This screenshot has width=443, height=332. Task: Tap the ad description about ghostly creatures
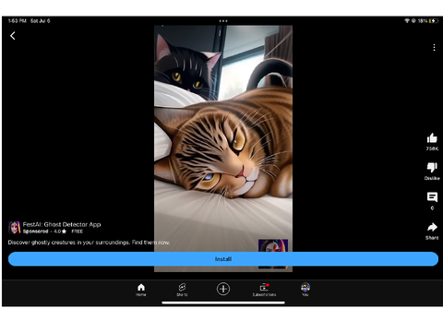coord(89,243)
